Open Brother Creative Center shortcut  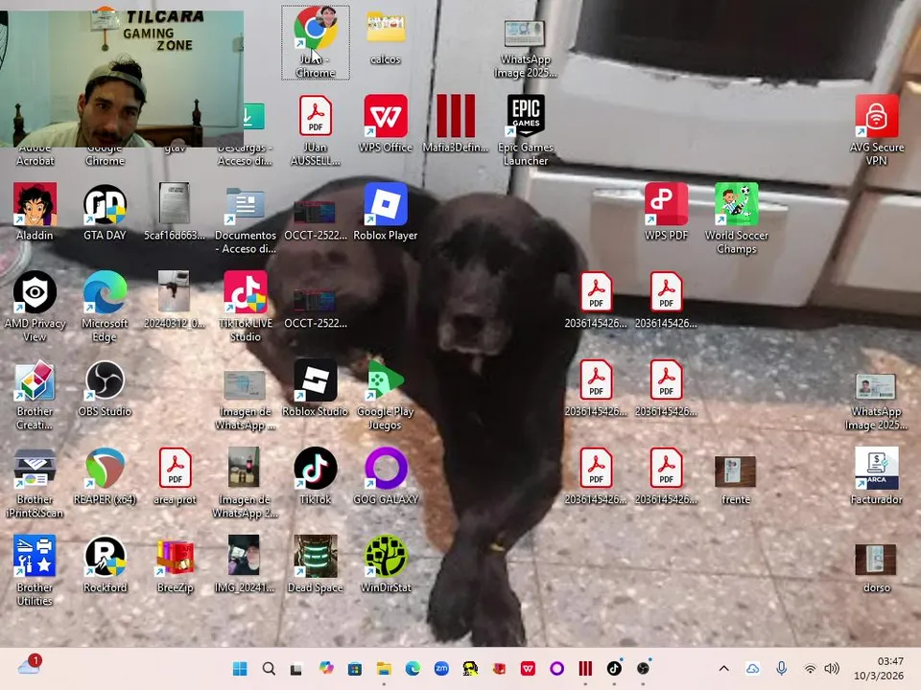(35, 394)
